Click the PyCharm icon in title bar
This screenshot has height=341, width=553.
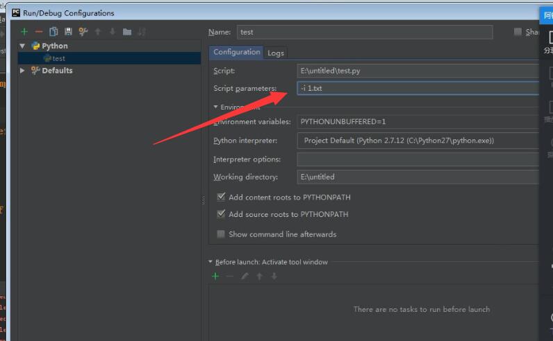coord(16,13)
